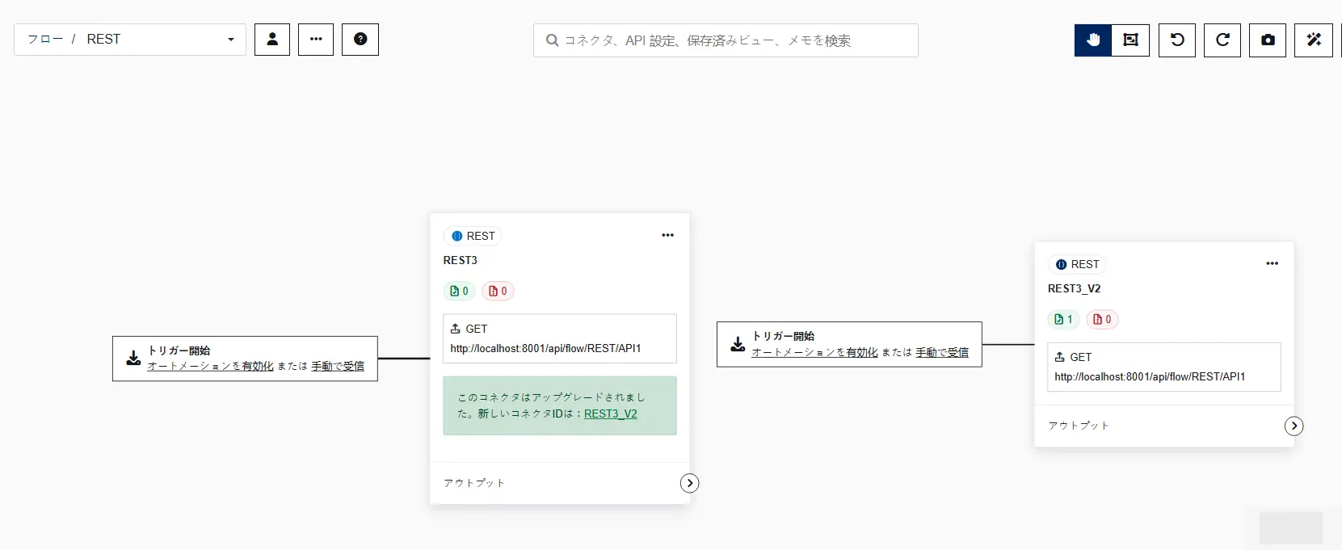
Task: Click REST3_V2 red failed file count
Action: click(1102, 319)
